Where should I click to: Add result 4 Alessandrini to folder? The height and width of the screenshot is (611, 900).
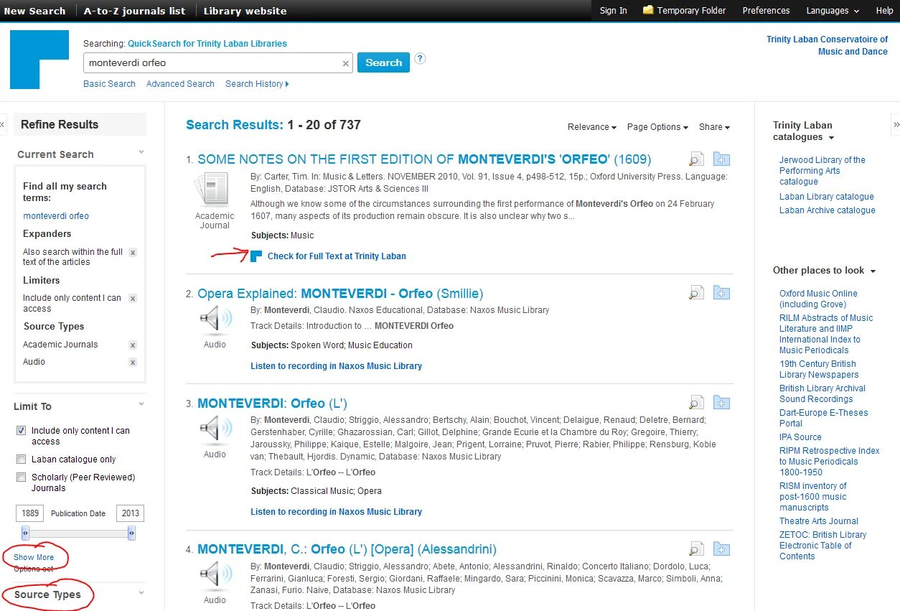pos(721,549)
